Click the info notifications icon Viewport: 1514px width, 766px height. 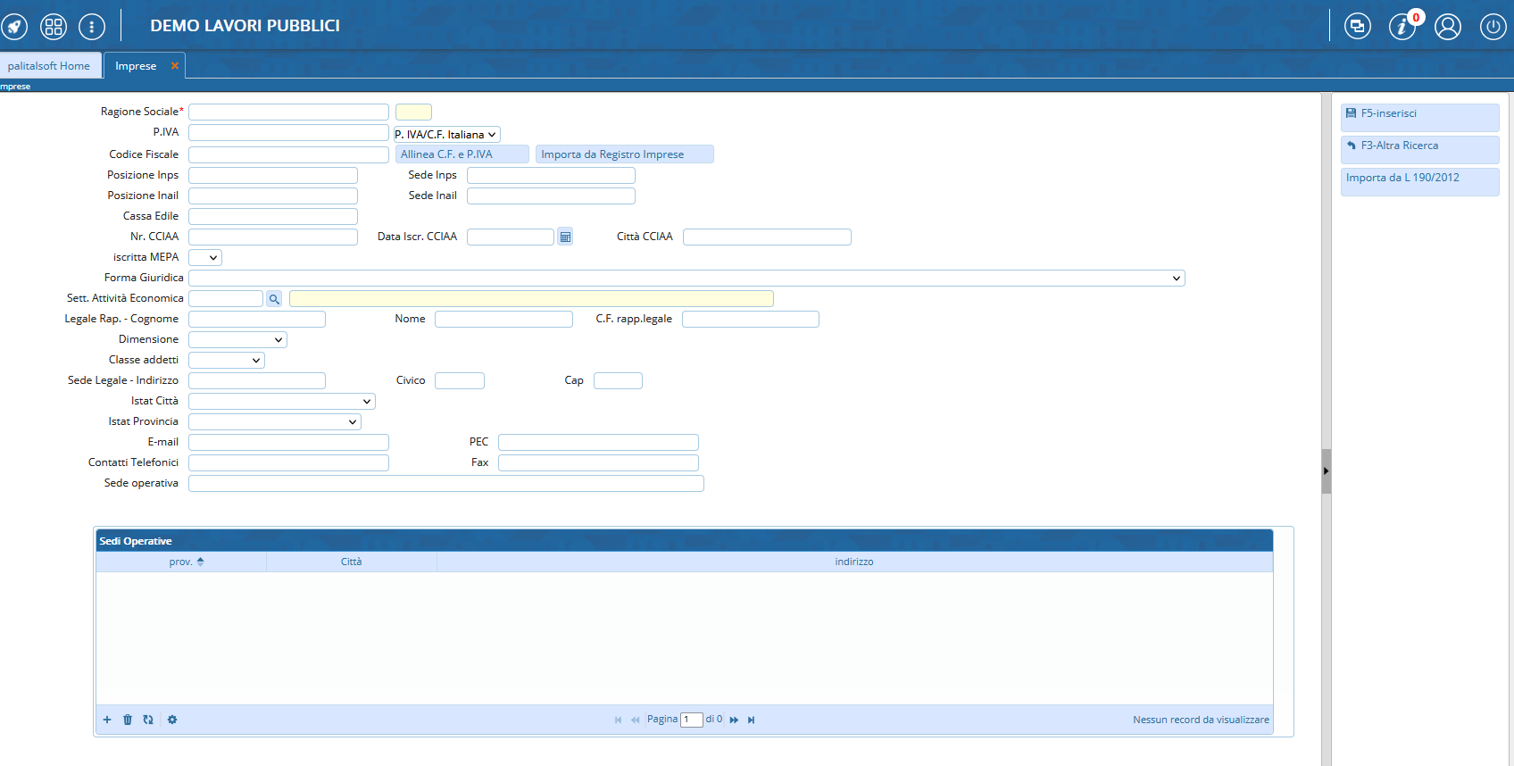coord(1402,27)
